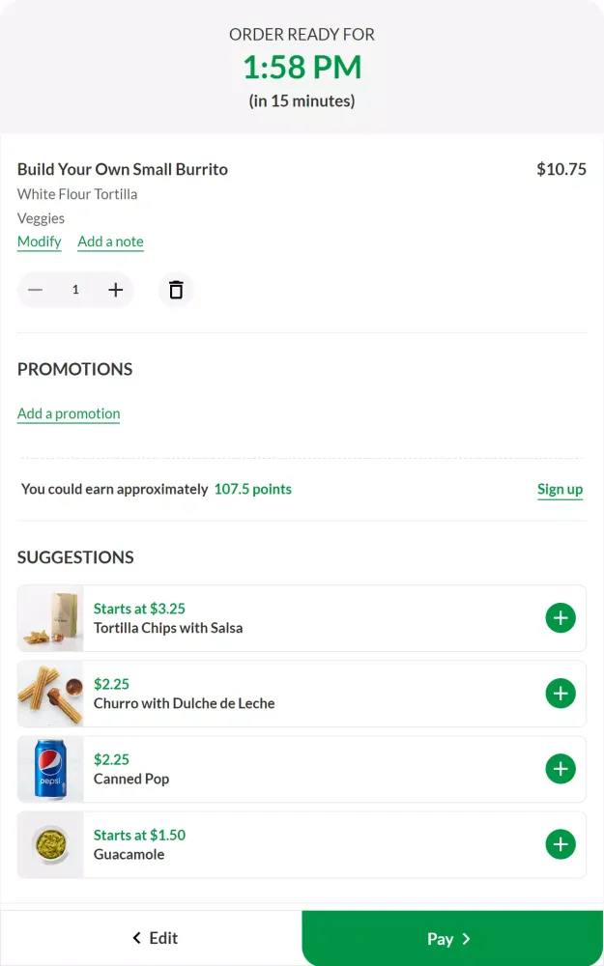Open Add a promotion link
Image resolution: width=604 pixels, height=966 pixels.
[x=69, y=413]
